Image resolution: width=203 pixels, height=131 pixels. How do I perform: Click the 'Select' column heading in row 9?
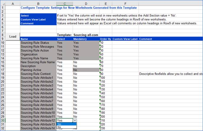click(x=65, y=39)
